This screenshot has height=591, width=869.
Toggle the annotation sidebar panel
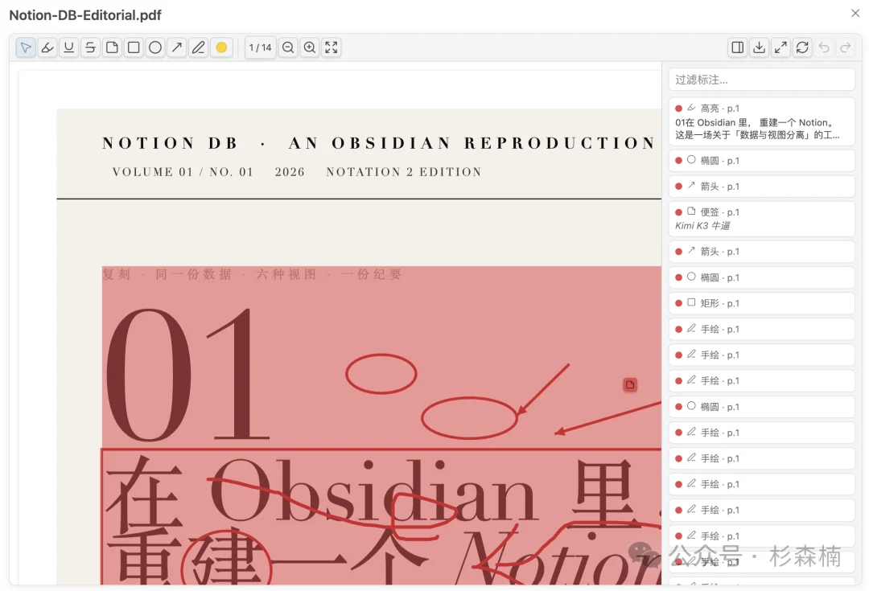pyautogui.click(x=738, y=47)
